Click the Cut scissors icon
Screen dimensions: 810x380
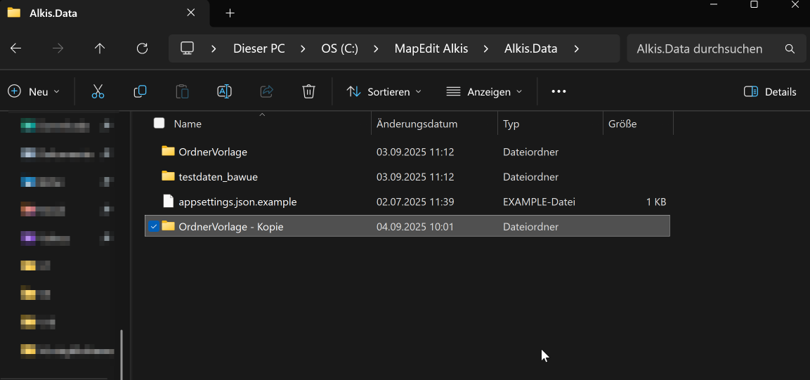(98, 91)
